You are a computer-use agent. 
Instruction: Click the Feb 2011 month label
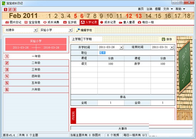click(x=23, y=16)
